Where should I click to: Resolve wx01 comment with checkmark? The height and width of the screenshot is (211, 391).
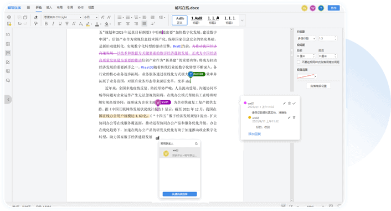tap(294, 103)
